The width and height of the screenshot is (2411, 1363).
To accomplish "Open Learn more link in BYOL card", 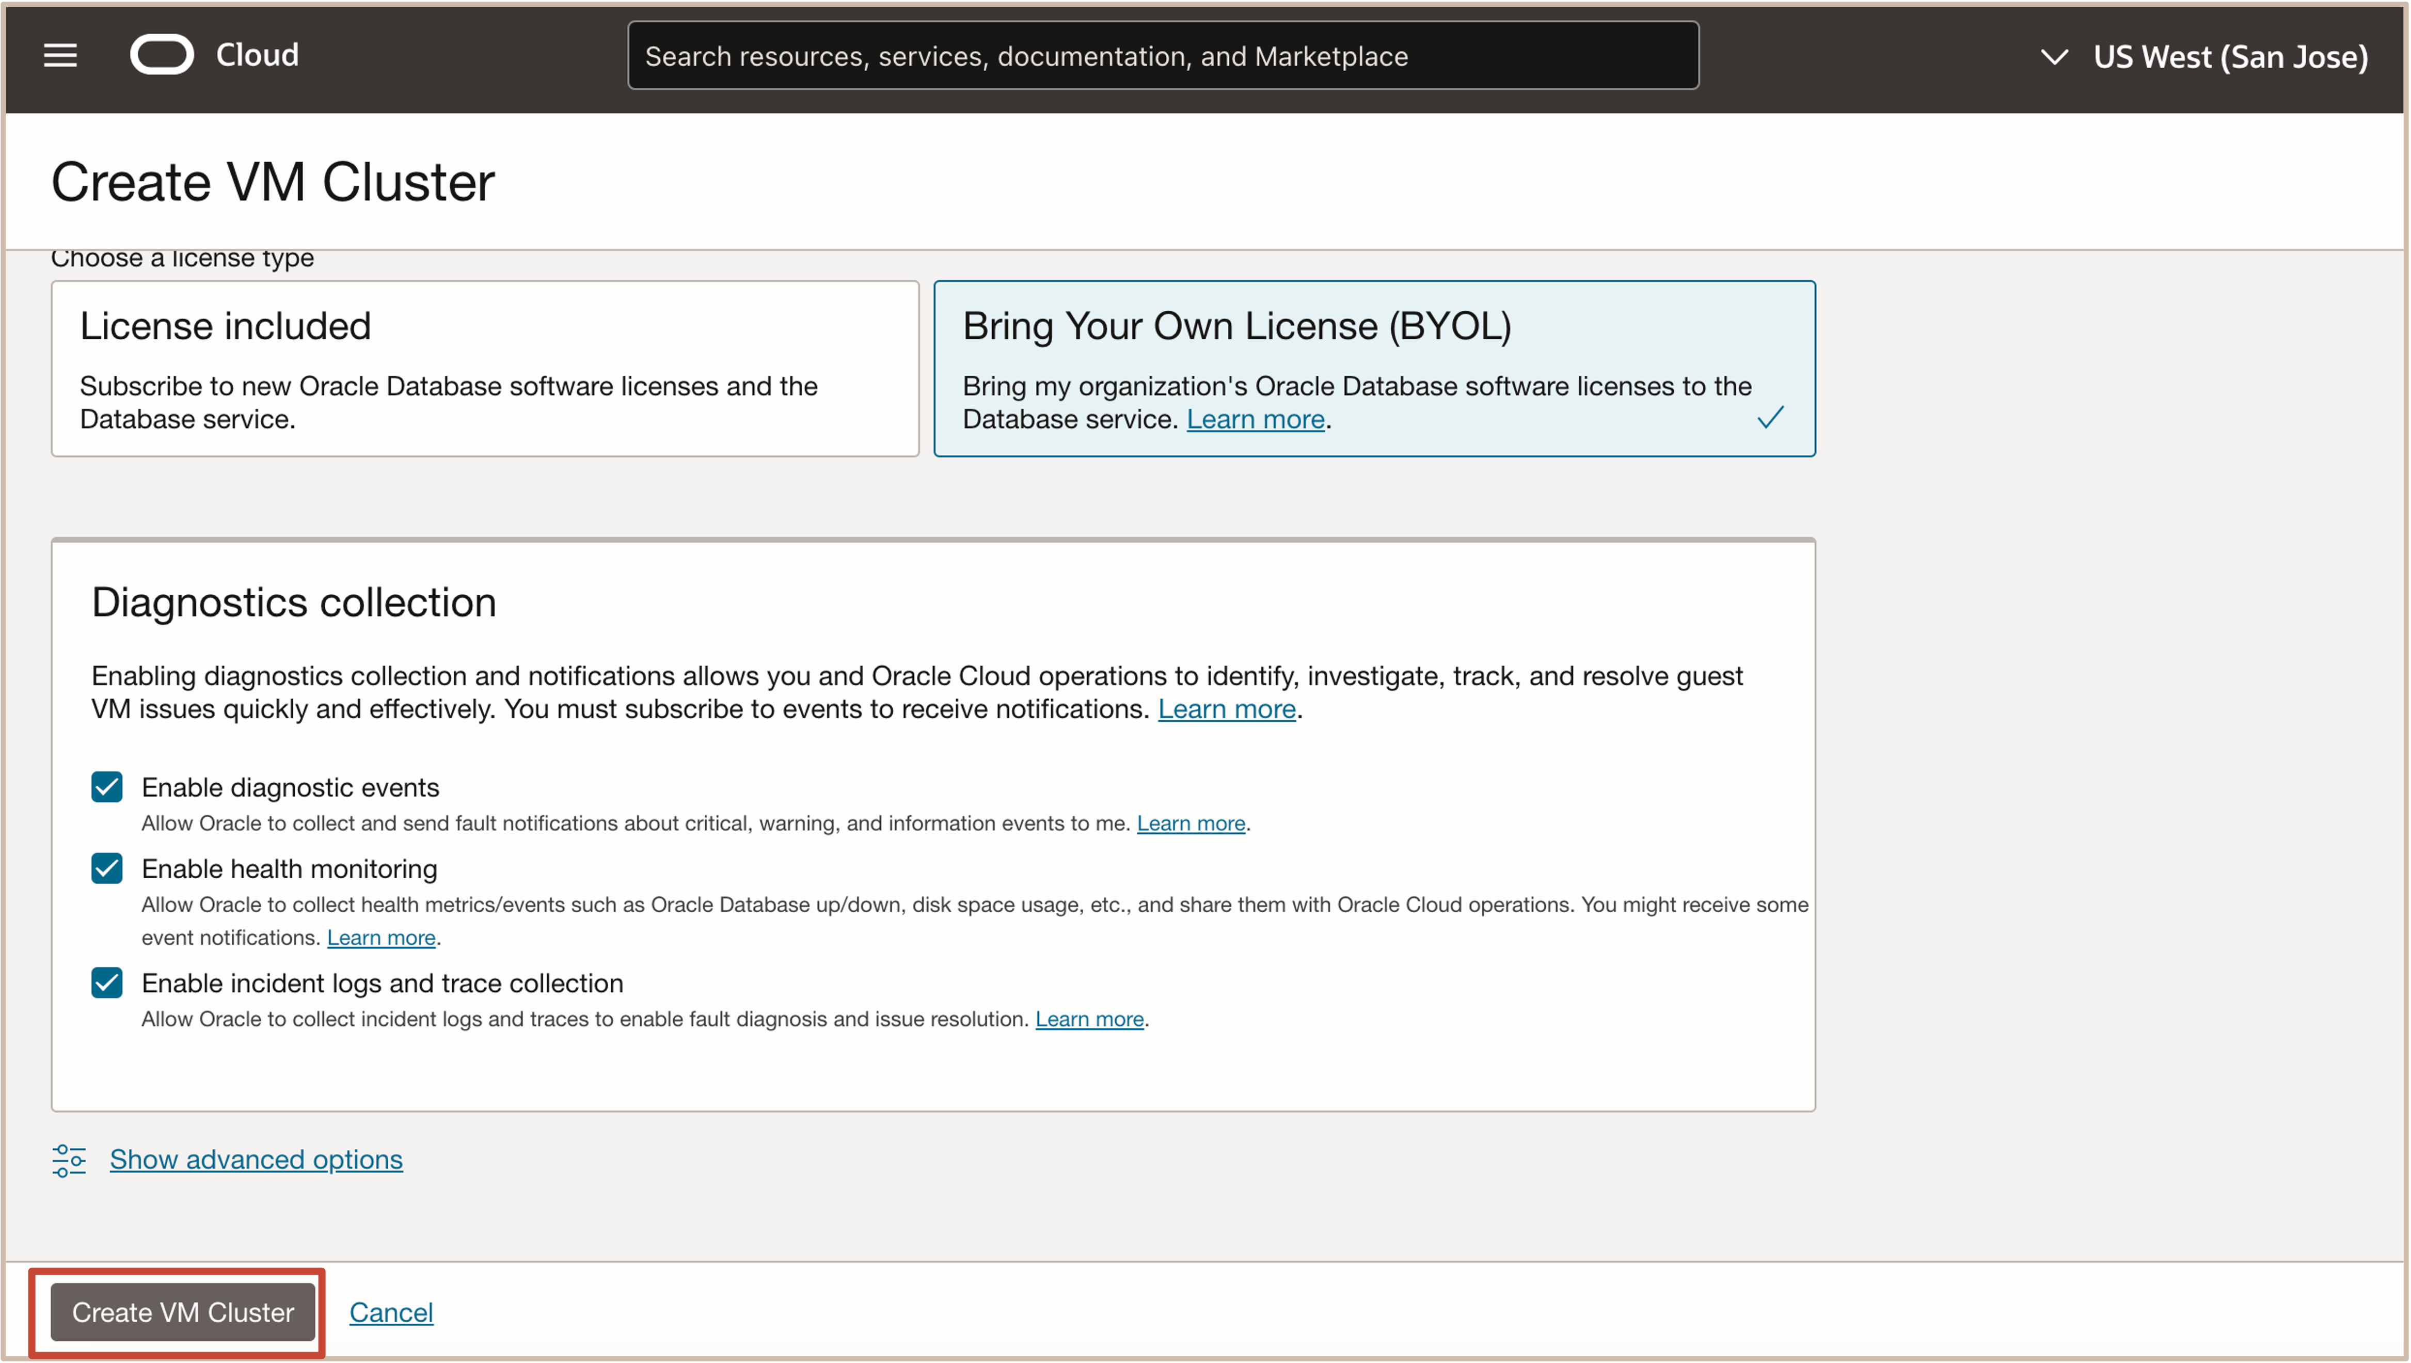I will (x=1255, y=419).
